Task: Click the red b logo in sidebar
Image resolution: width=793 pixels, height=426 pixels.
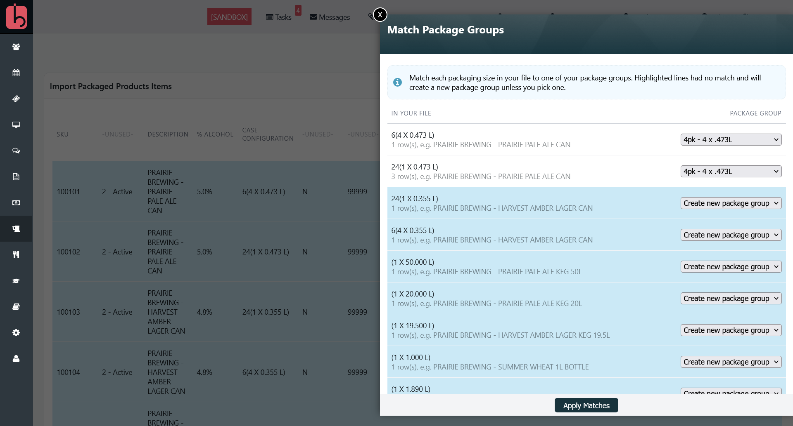Action: (x=17, y=16)
